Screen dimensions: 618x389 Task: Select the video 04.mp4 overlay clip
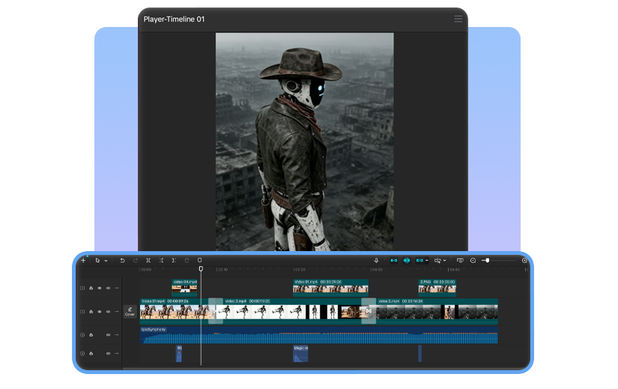(x=184, y=288)
